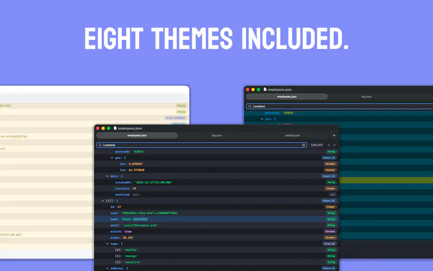The height and width of the screenshot is (271, 433).
Task: Collapse the tags array node
Action: [x=107, y=244]
